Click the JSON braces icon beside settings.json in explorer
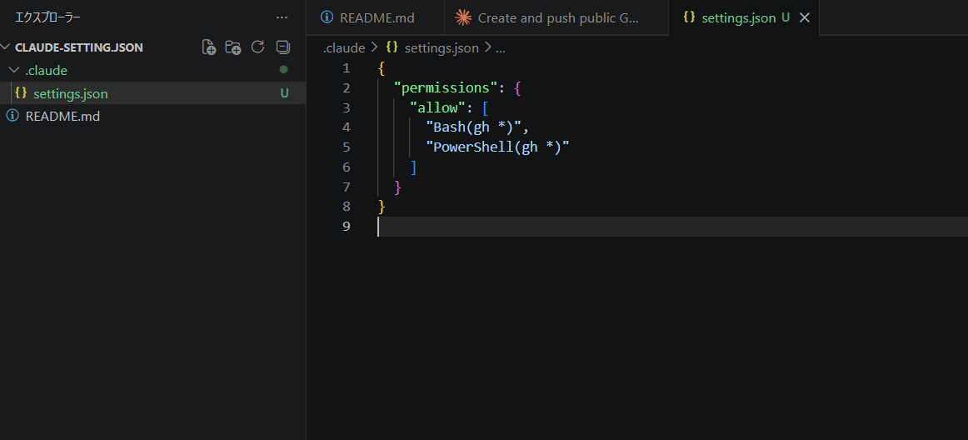This screenshot has width=968, height=440. click(20, 92)
